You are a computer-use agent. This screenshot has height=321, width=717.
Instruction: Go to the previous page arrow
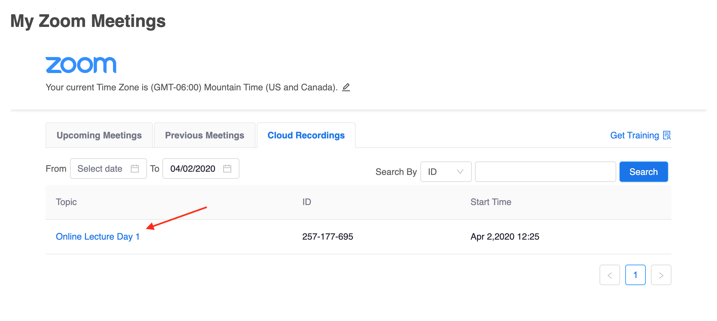click(x=610, y=275)
